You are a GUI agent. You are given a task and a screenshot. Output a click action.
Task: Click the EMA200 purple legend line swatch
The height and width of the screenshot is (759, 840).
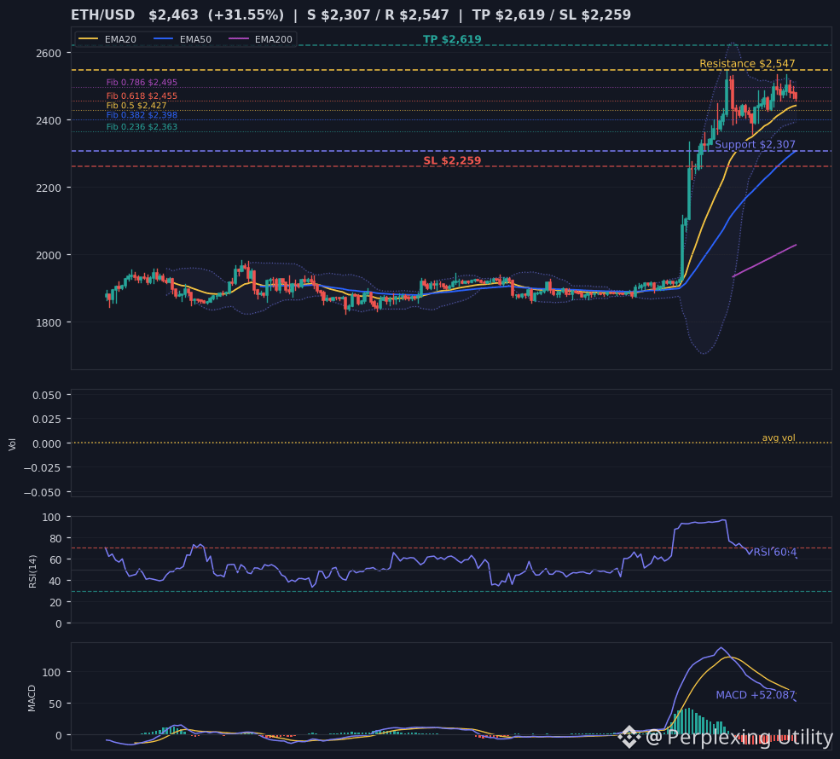(x=239, y=39)
